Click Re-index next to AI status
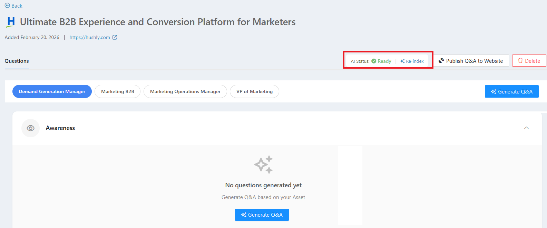The height and width of the screenshot is (228, 547). [x=412, y=61]
